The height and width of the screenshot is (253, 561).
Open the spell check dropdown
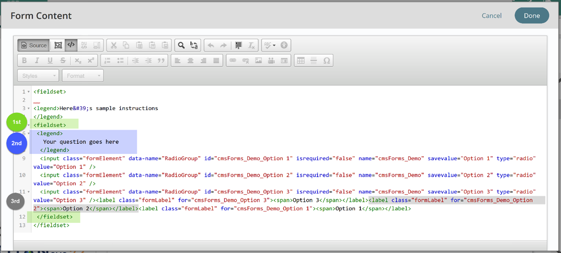[x=270, y=45]
